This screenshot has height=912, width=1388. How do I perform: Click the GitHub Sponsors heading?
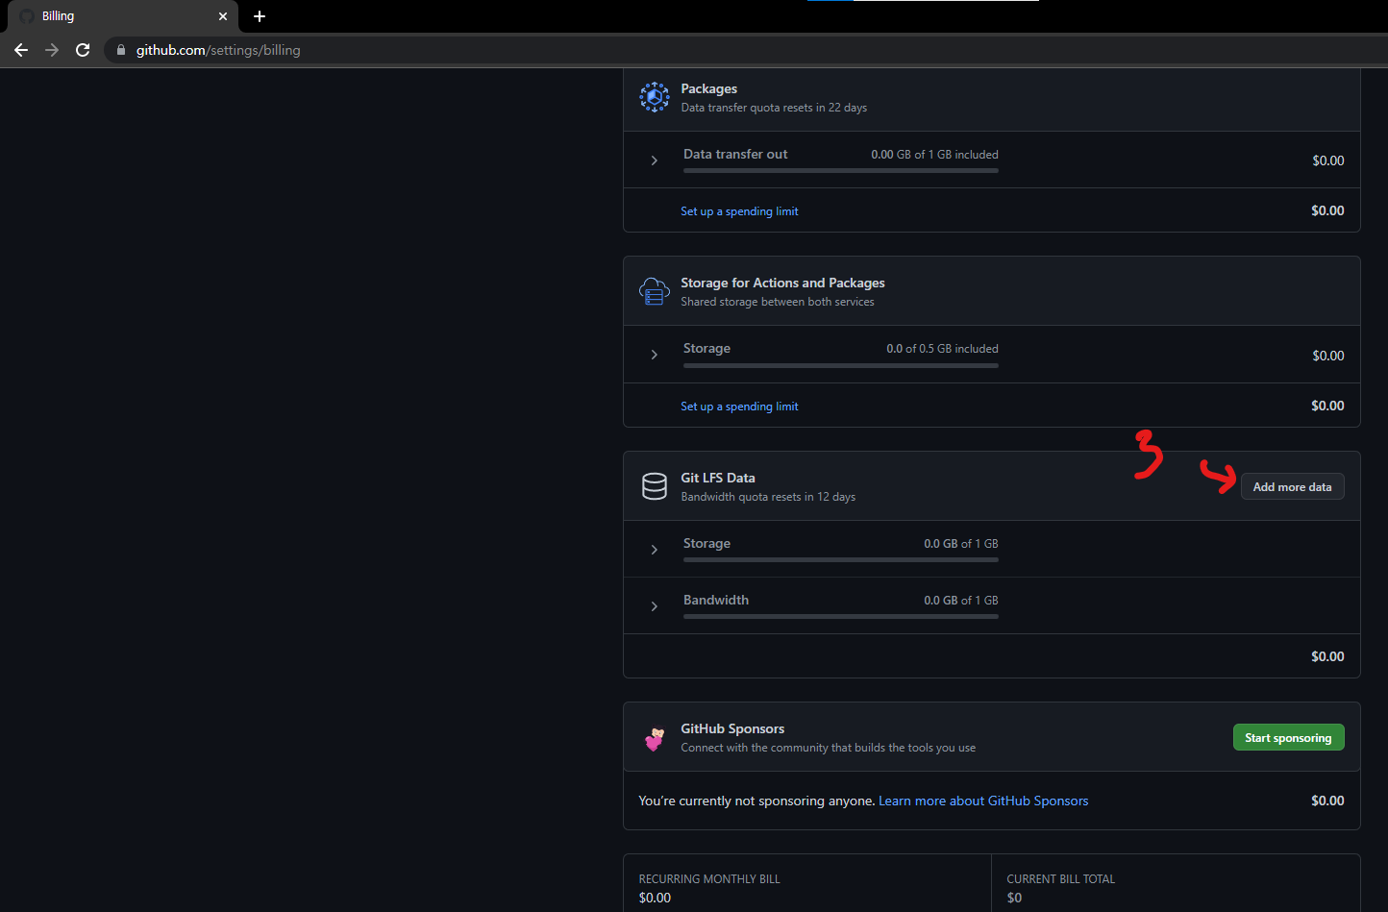pos(732,728)
